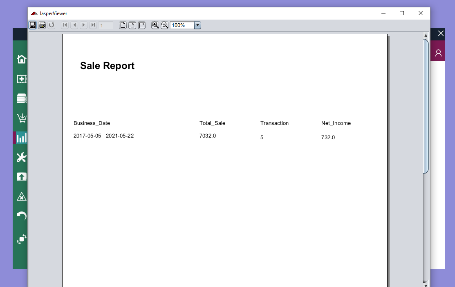Image resolution: width=455 pixels, height=287 pixels.
Task: Save the report using the save icon
Action: (33, 25)
